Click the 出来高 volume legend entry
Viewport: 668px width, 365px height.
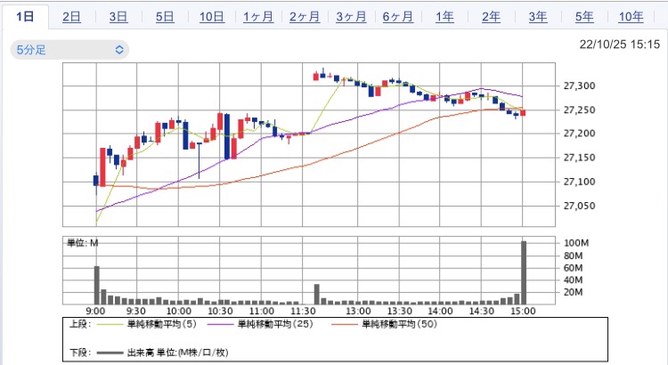pyautogui.click(x=177, y=353)
